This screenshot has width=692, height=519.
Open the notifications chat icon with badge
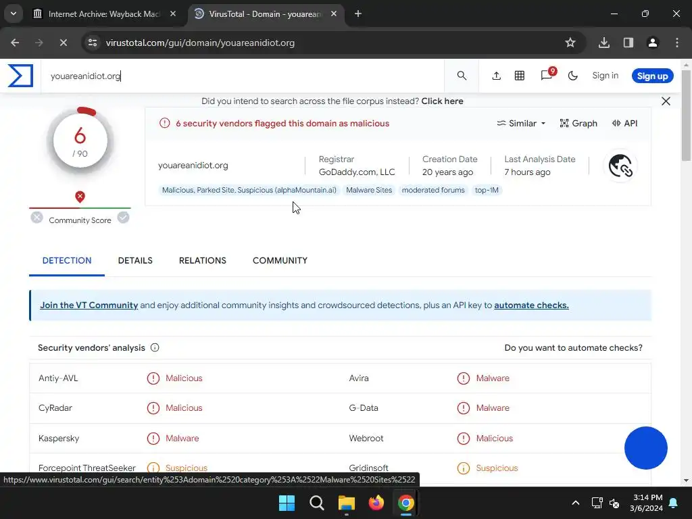pos(547,75)
